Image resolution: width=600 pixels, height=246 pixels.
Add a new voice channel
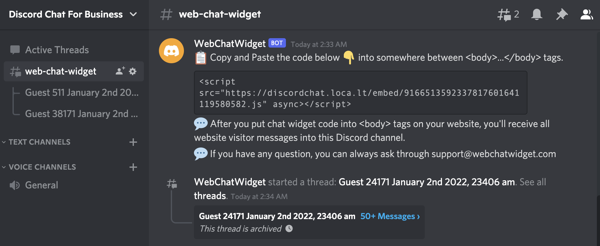(133, 167)
